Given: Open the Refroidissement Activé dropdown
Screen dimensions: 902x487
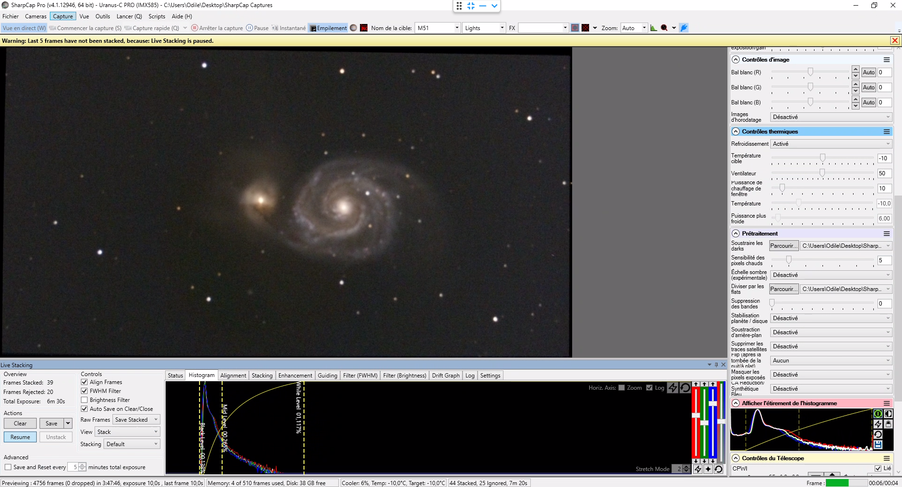Looking at the screenshot, I should (831, 144).
